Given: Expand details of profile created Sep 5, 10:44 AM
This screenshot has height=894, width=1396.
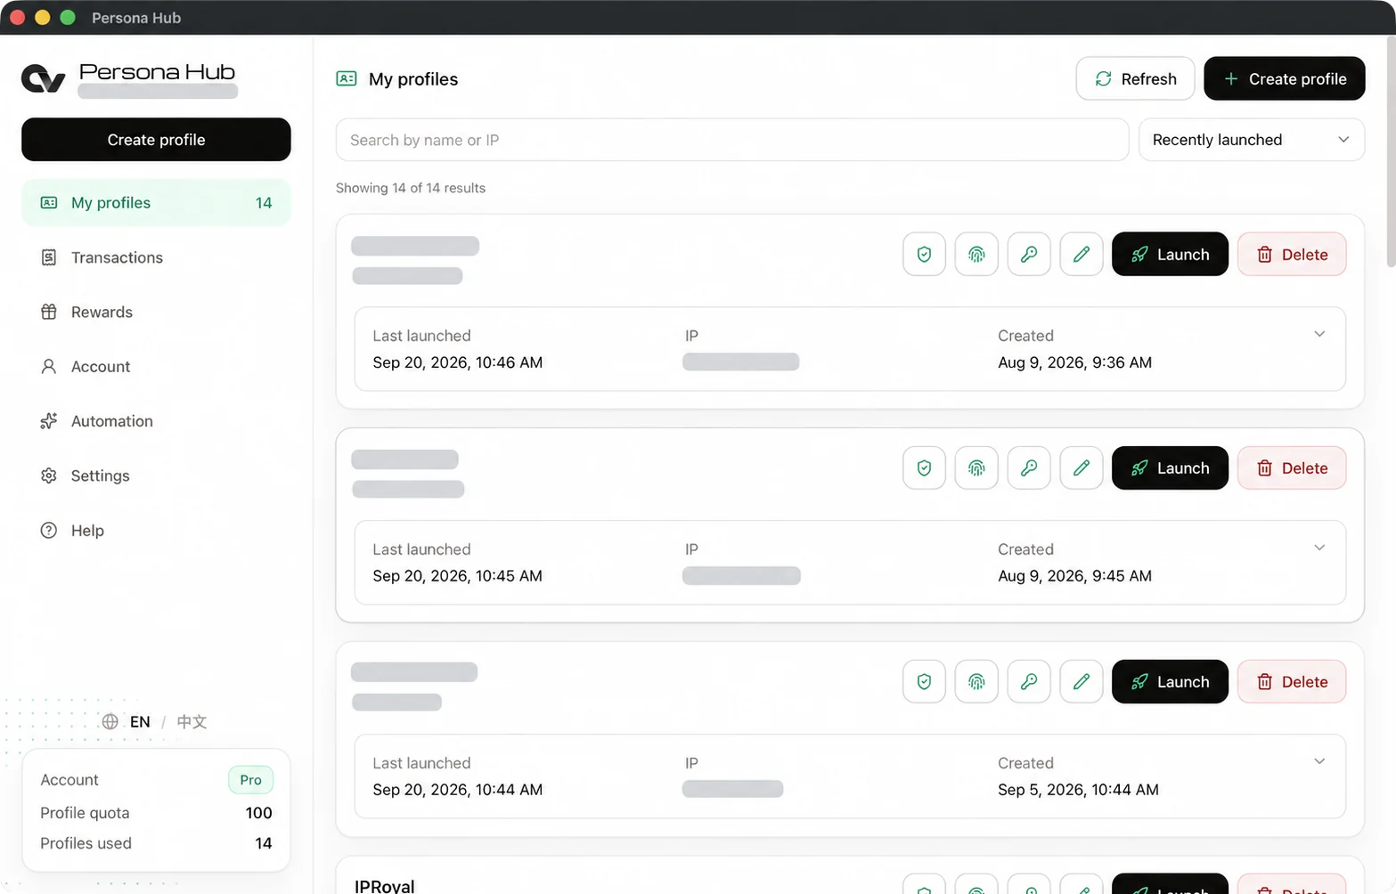Looking at the screenshot, I should (1319, 761).
